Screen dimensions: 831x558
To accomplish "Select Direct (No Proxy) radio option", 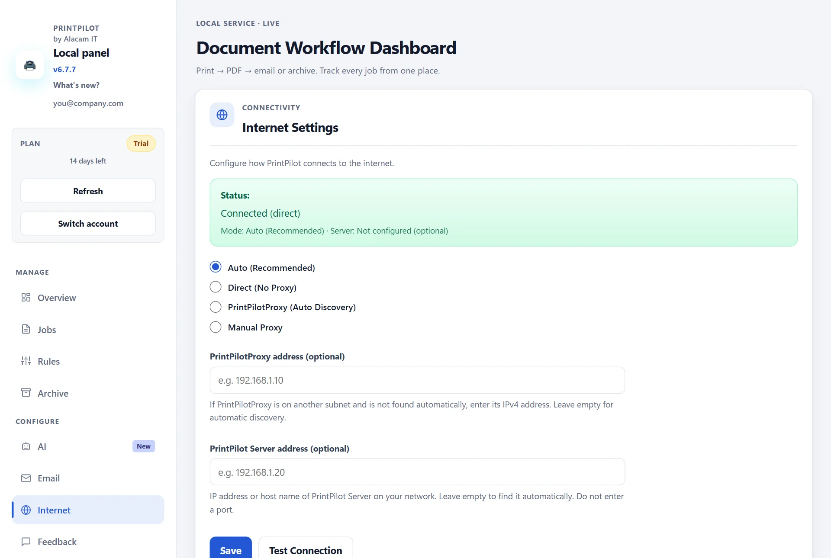I will [x=216, y=287].
